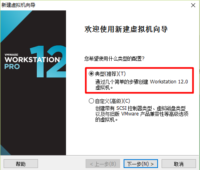Click the small VMWARE brand text
Image resolution: width=200 pixels, height=170 pixels.
pyautogui.click(x=11, y=55)
